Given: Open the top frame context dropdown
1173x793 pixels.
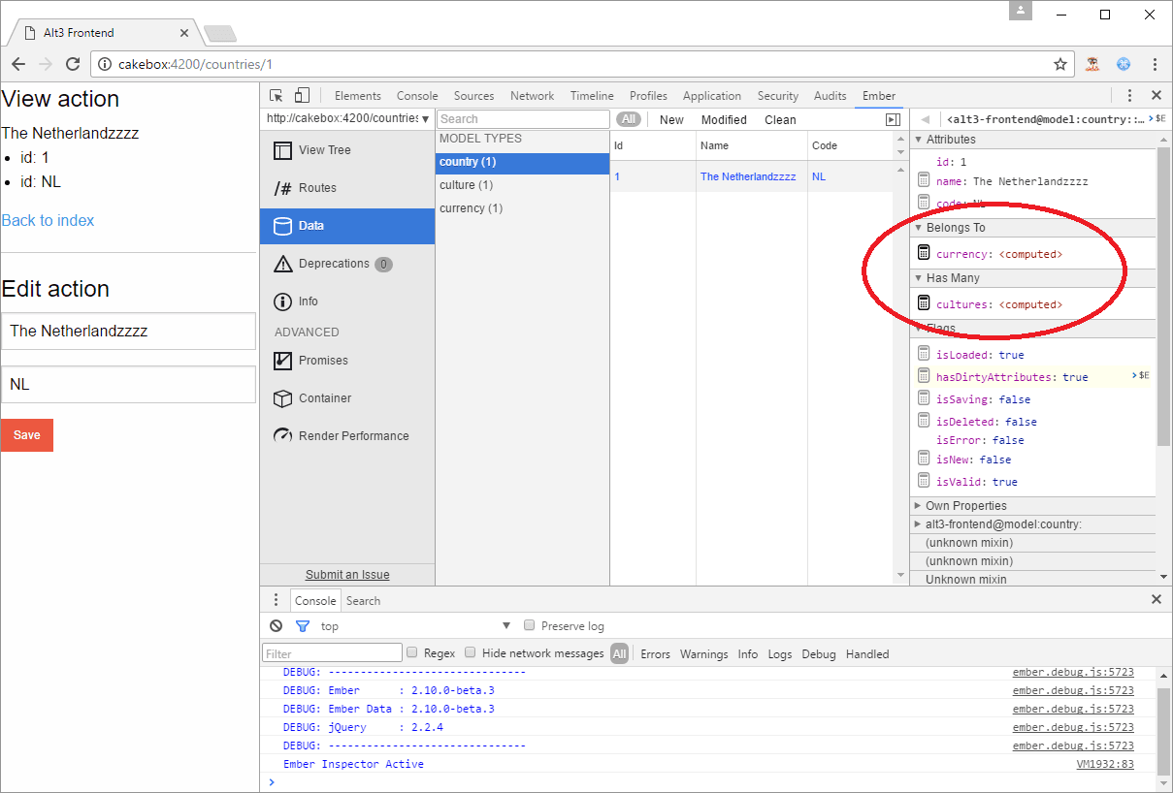Looking at the screenshot, I should pos(407,625).
